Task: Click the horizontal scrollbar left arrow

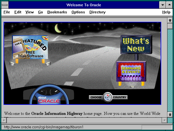Action: tap(4, 120)
